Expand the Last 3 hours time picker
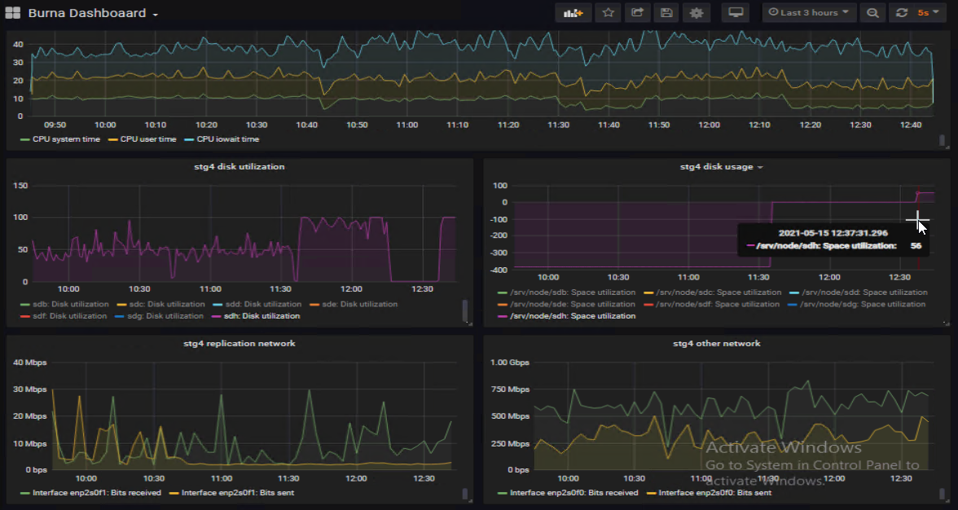 click(x=809, y=13)
